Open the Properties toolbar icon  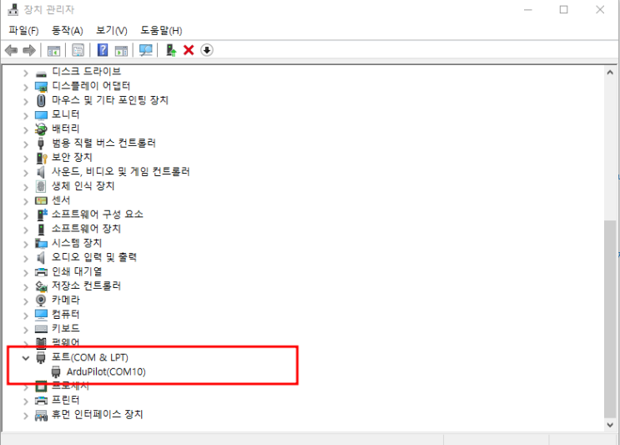[x=78, y=50]
